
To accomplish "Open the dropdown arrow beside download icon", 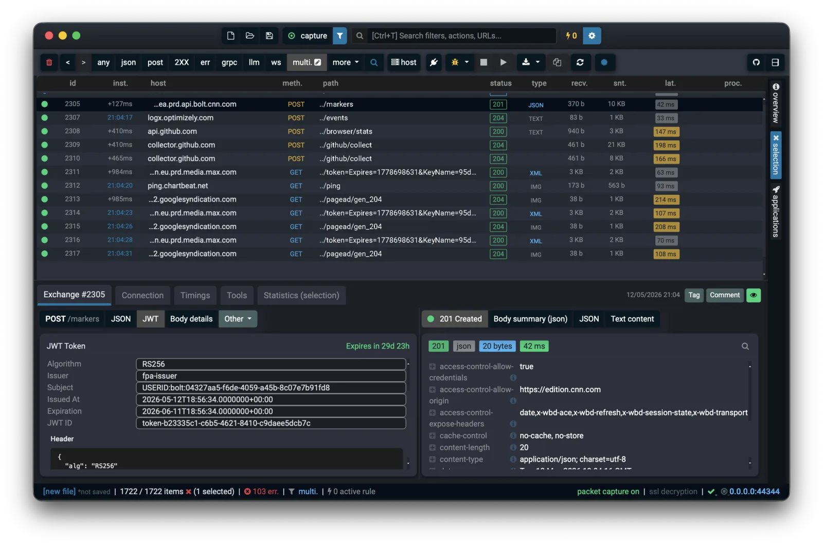I will point(538,62).
